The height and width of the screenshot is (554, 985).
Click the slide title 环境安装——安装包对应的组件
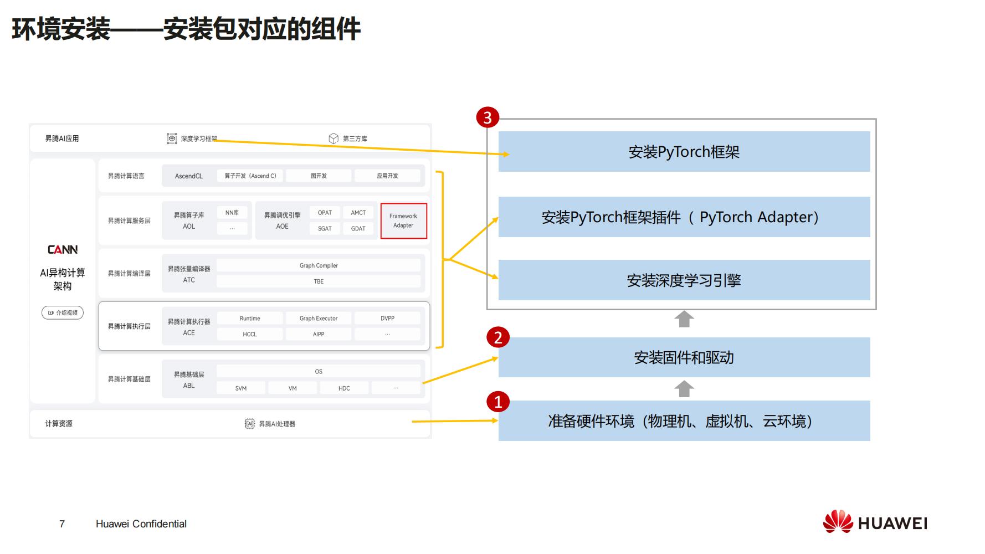[x=186, y=29]
